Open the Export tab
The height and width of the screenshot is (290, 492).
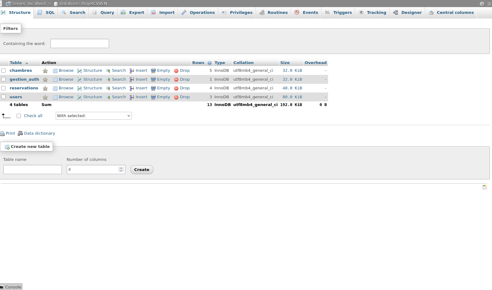[132, 13]
